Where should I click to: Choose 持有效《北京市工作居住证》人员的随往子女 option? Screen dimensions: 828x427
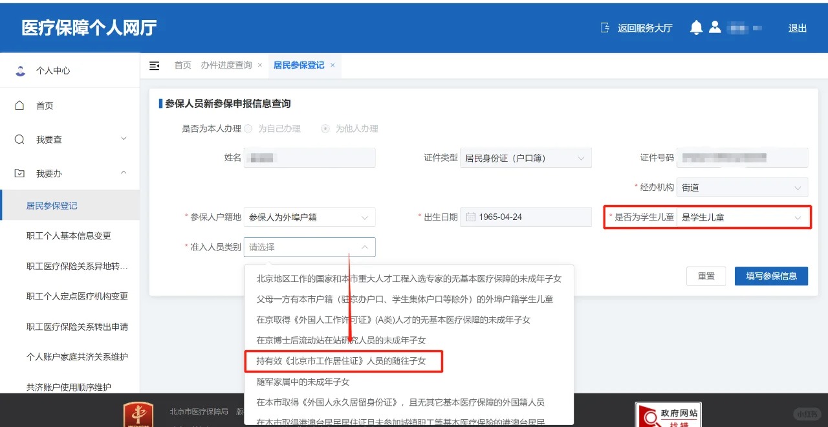pyautogui.click(x=409, y=361)
